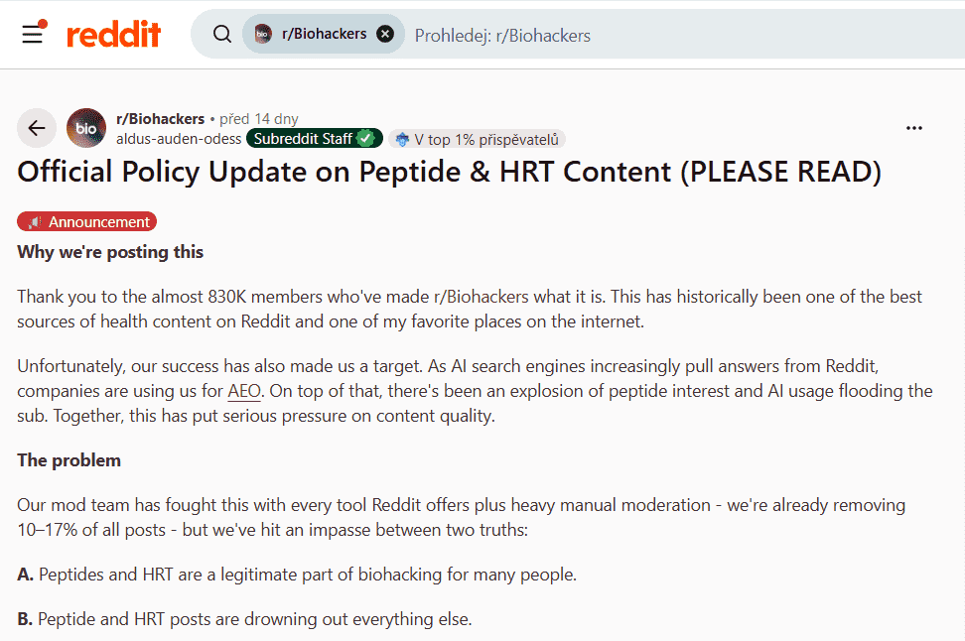
Task: Click the post title Official Policy Update
Action: coord(450,172)
